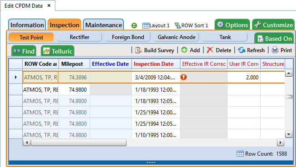The image size is (296, 167).
Task: Open the Foreign Bond sub-tab
Action: [x=128, y=37]
